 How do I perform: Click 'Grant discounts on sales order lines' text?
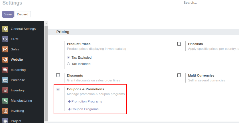coord(94,80)
